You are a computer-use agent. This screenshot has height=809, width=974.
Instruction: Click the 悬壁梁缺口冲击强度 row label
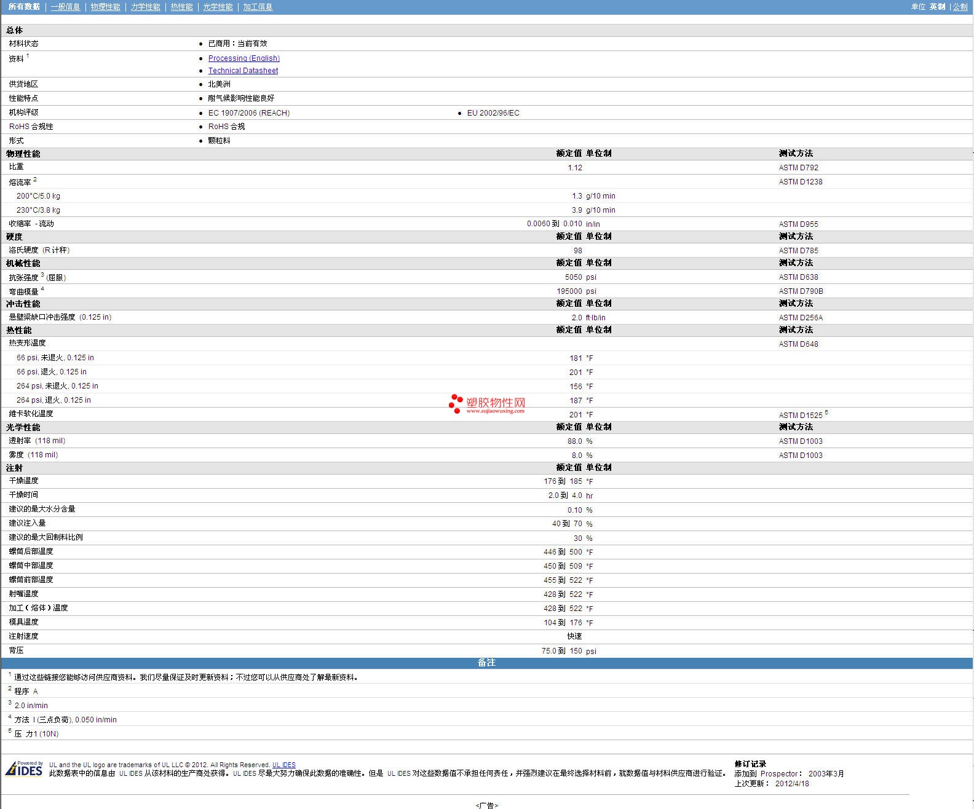[60, 317]
